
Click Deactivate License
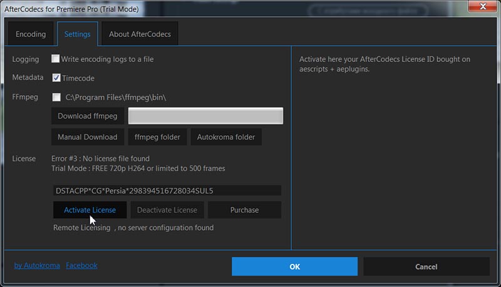click(167, 210)
